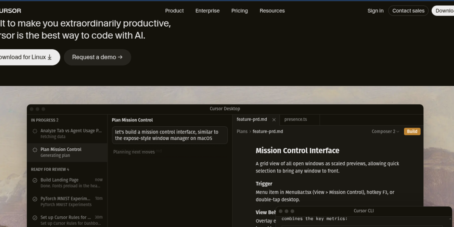Click the Cursor CLI window title bar
The image size is (454, 227).
(x=364, y=211)
